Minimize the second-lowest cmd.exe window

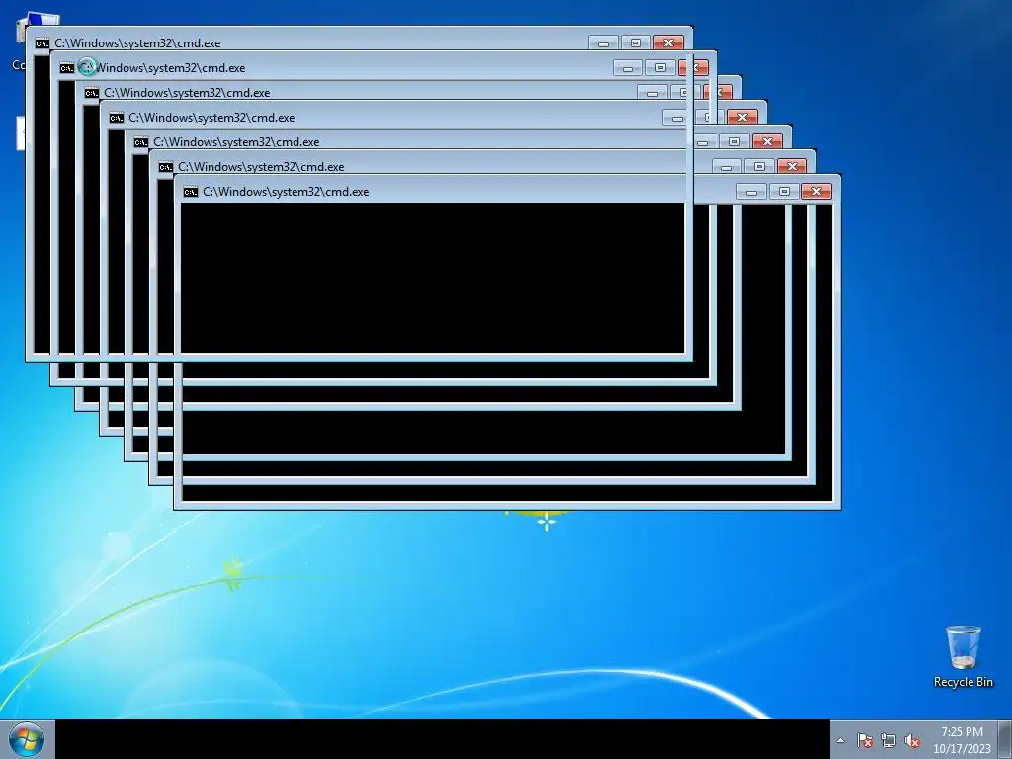726,166
